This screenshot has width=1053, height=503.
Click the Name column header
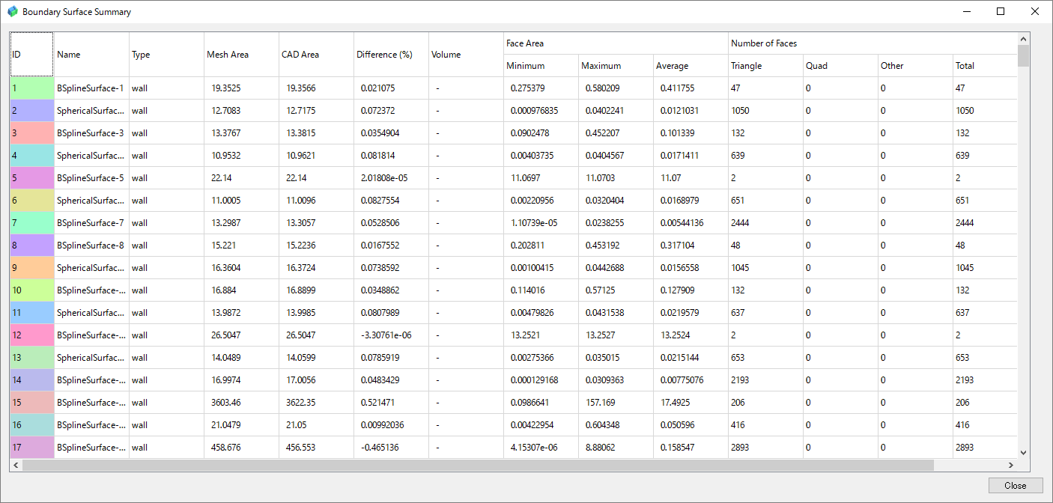pos(91,55)
